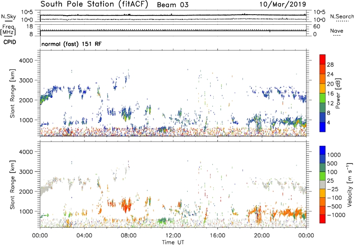
Task: Click the "16" label on Power color bar
Action: (330, 94)
